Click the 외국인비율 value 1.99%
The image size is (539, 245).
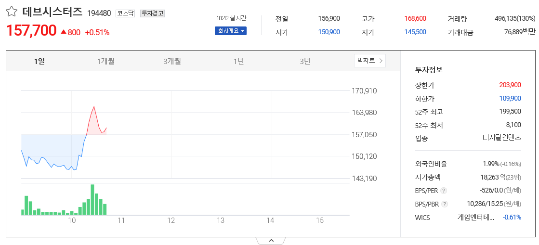(490, 164)
